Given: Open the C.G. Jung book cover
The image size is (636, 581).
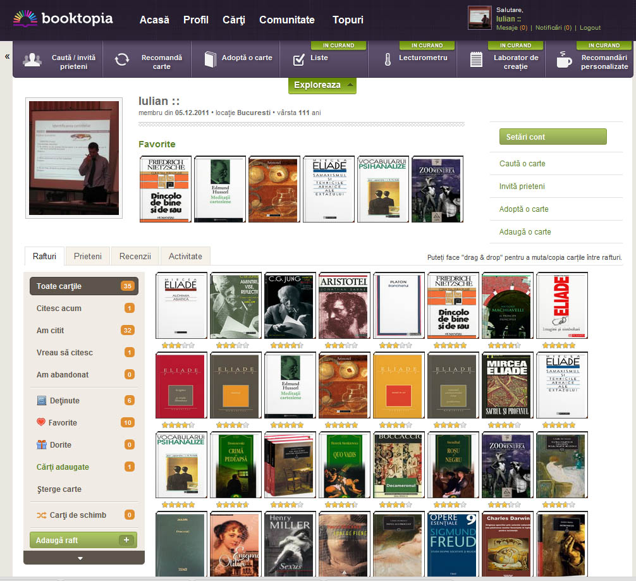Looking at the screenshot, I should click(290, 305).
